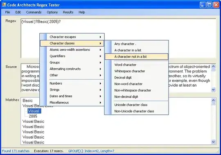
Task: Open the Options menu
Action: (52, 12)
